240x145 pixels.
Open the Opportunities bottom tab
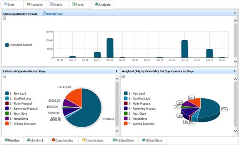(63, 140)
